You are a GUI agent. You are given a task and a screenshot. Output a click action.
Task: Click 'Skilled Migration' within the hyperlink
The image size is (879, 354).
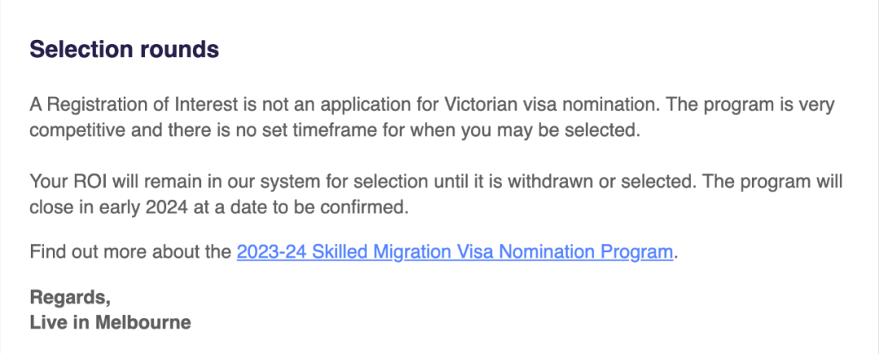pos(379,252)
